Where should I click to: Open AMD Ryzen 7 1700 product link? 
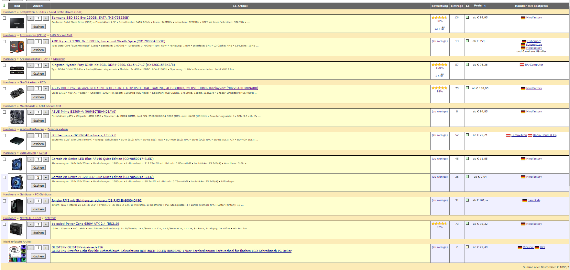[x=108, y=41]
